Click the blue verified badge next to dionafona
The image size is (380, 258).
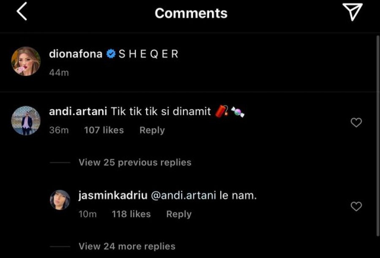pyautogui.click(x=111, y=54)
